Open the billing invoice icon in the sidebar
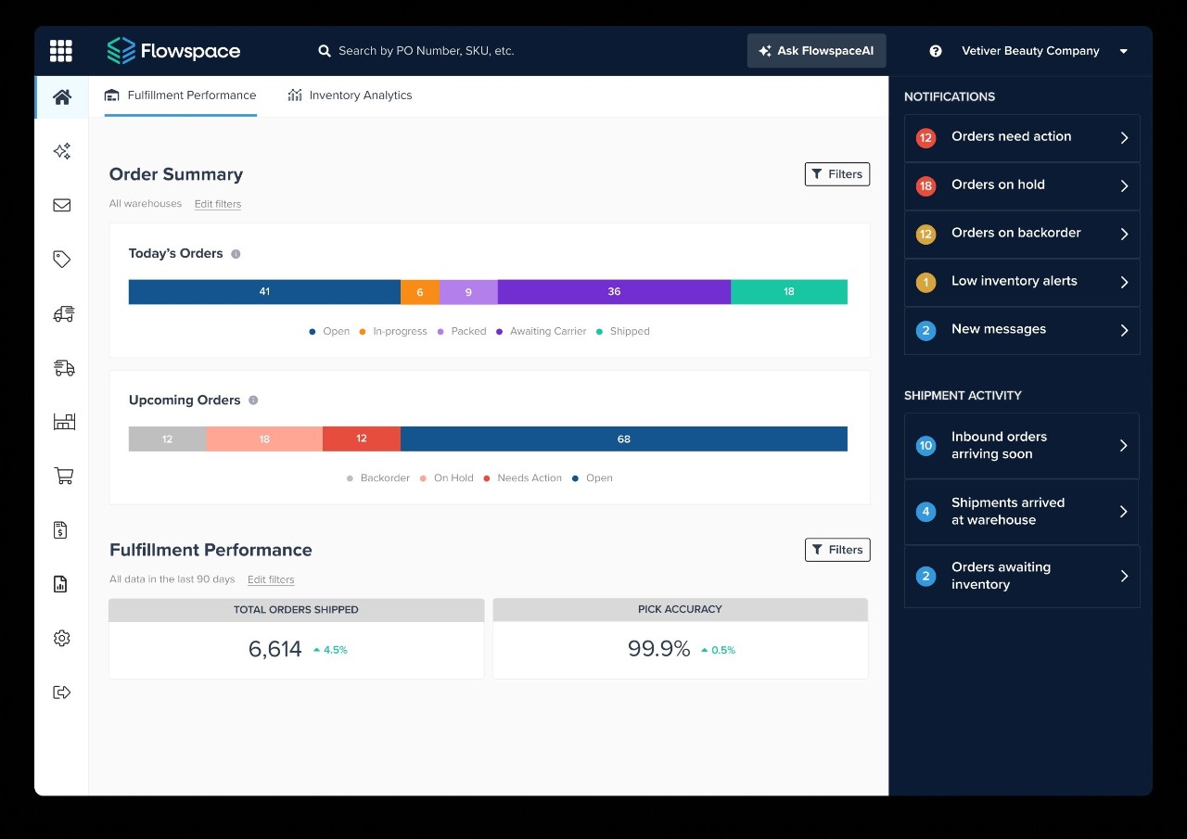 (x=61, y=529)
